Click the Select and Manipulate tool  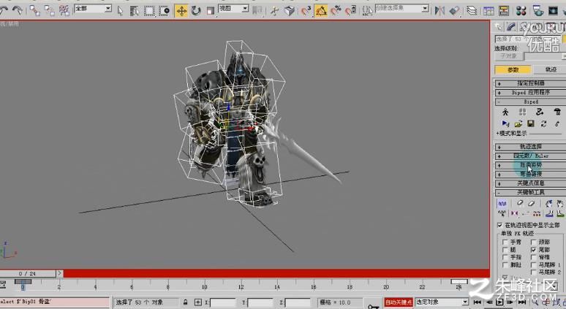click(275, 11)
